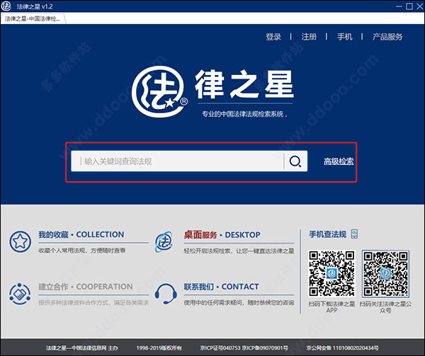The image size is (425, 356).
Task: Click 轻松开启法规检索 description text
Action: point(239,251)
